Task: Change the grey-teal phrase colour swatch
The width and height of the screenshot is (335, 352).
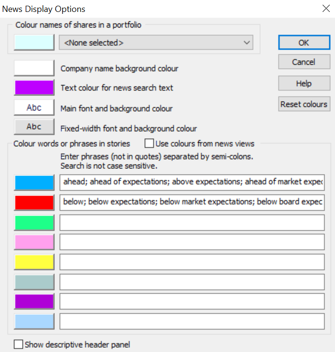Action: click(34, 282)
